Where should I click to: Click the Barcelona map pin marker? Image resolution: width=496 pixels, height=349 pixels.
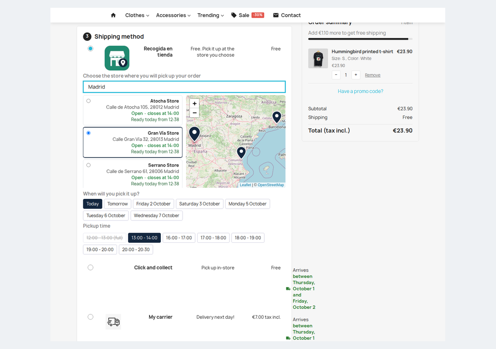(x=277, y=117)
